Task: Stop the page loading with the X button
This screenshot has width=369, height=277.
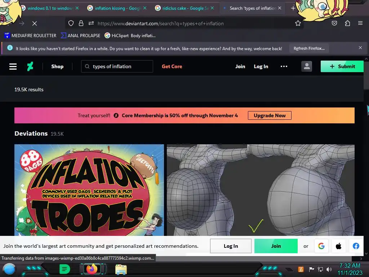Action: (x=35, y=23)
